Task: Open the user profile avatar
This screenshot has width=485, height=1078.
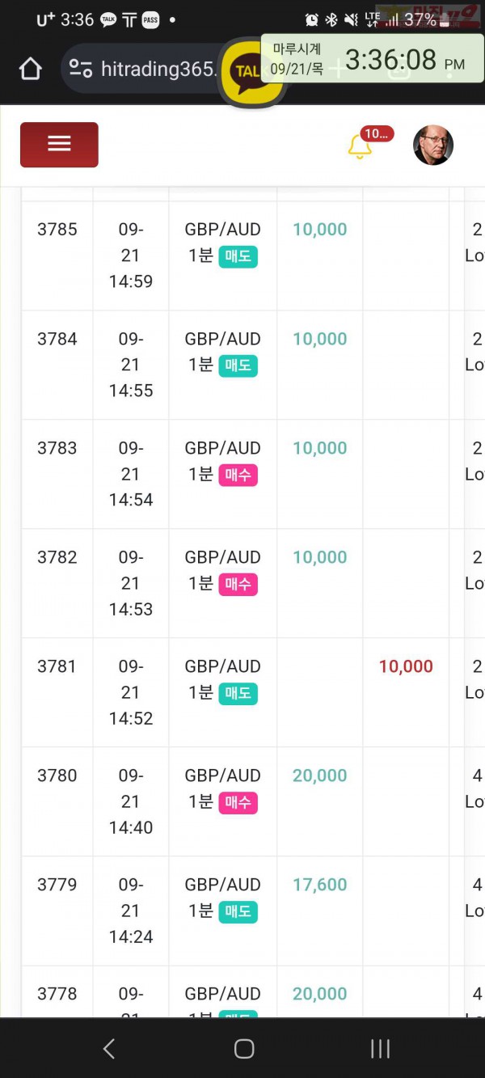Action: 433,146
